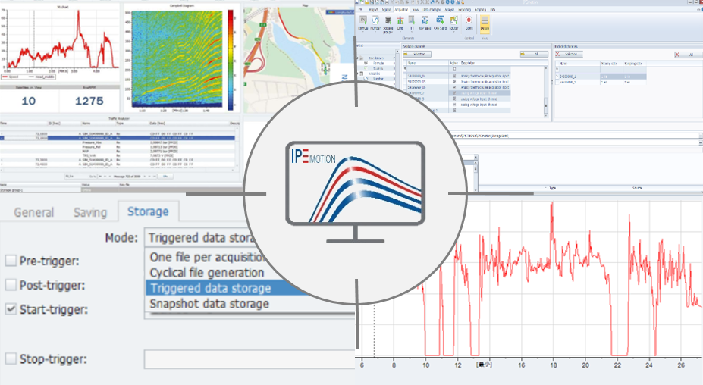Viewport: 703px width, 385px height.
Task: Go to first message navigation arrow
Action: [100, 176]
